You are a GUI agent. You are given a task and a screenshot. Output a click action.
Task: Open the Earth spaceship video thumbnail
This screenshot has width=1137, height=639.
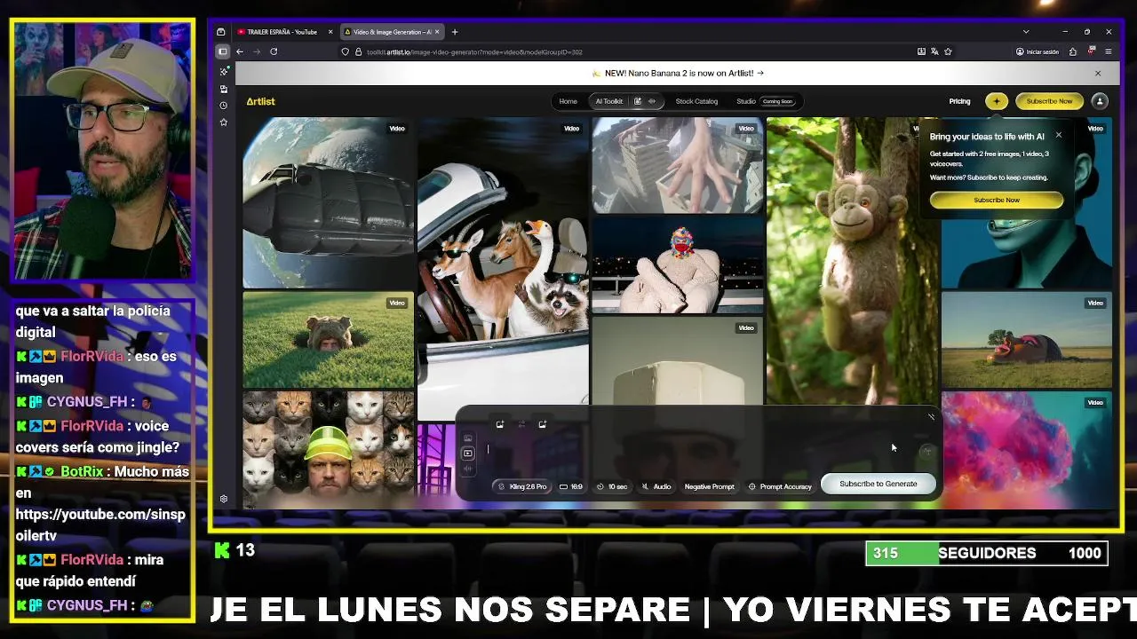(328, 202)
